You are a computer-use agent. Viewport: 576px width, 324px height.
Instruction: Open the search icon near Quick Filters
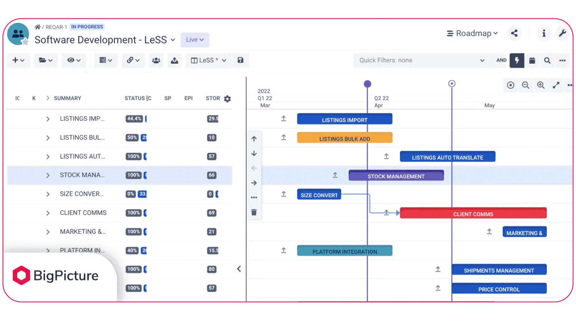pyautogui.click(x=547, y=60)
